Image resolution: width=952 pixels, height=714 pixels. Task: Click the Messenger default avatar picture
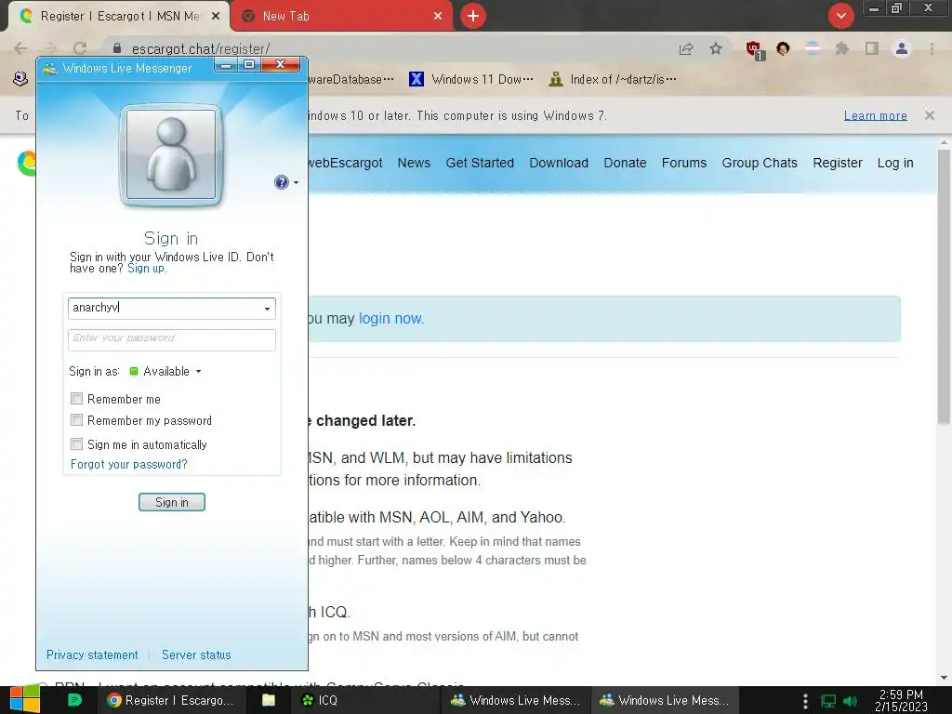click(x=171, y=154)
